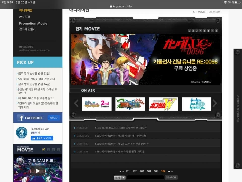Show previous ON AIR series with left arrow
242x182 pixels.
click(x=76, y=103)
